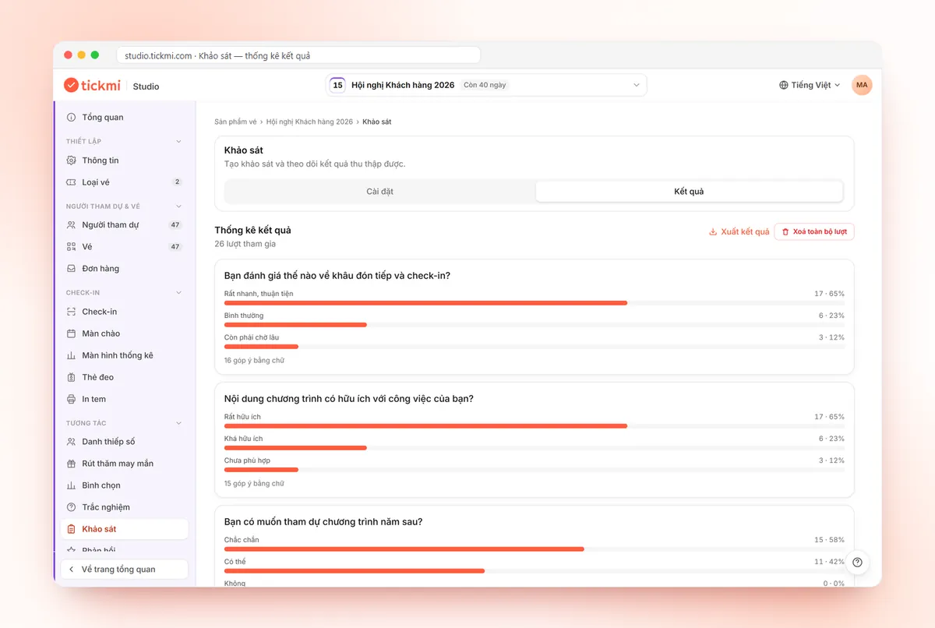Click the Màn hình thống kê chart icon

pos(71,355)
